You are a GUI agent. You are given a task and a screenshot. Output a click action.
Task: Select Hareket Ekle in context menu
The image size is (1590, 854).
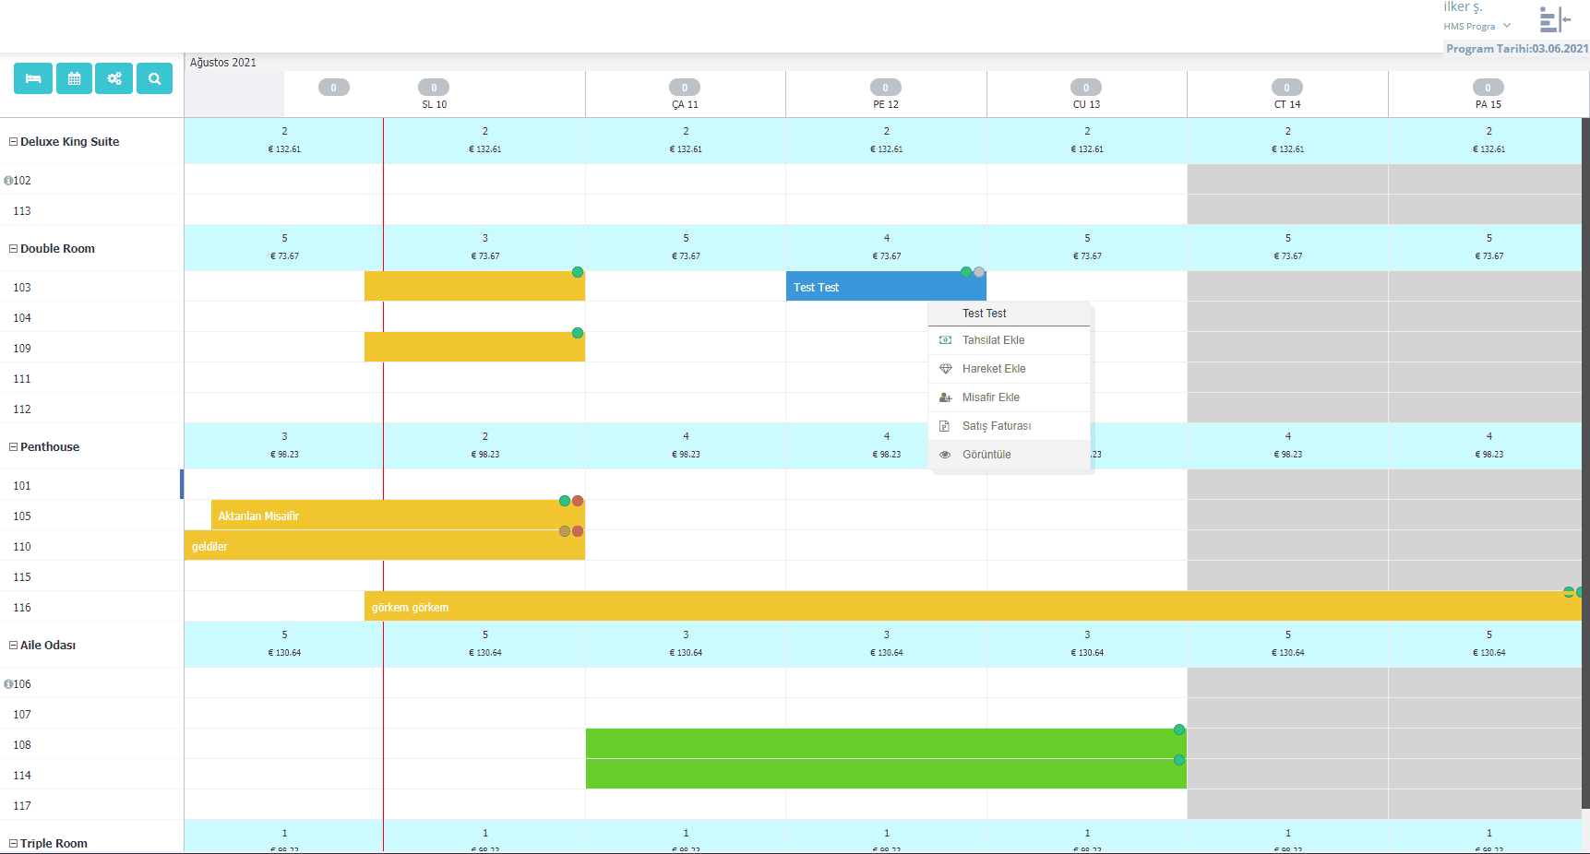(x=1009, y=369)
